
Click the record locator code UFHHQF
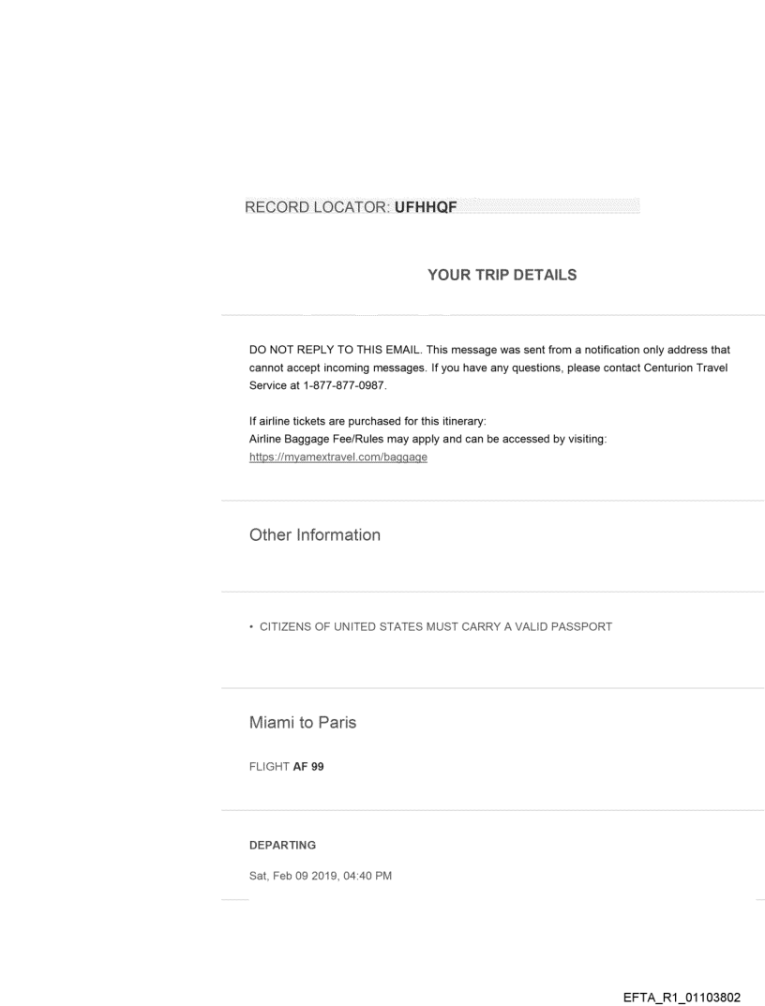[426, 206]
